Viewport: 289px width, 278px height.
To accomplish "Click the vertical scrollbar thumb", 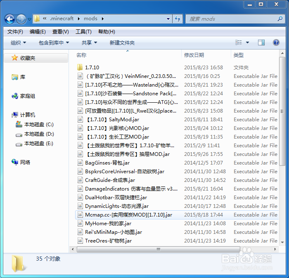I will (x=282, y=111).
